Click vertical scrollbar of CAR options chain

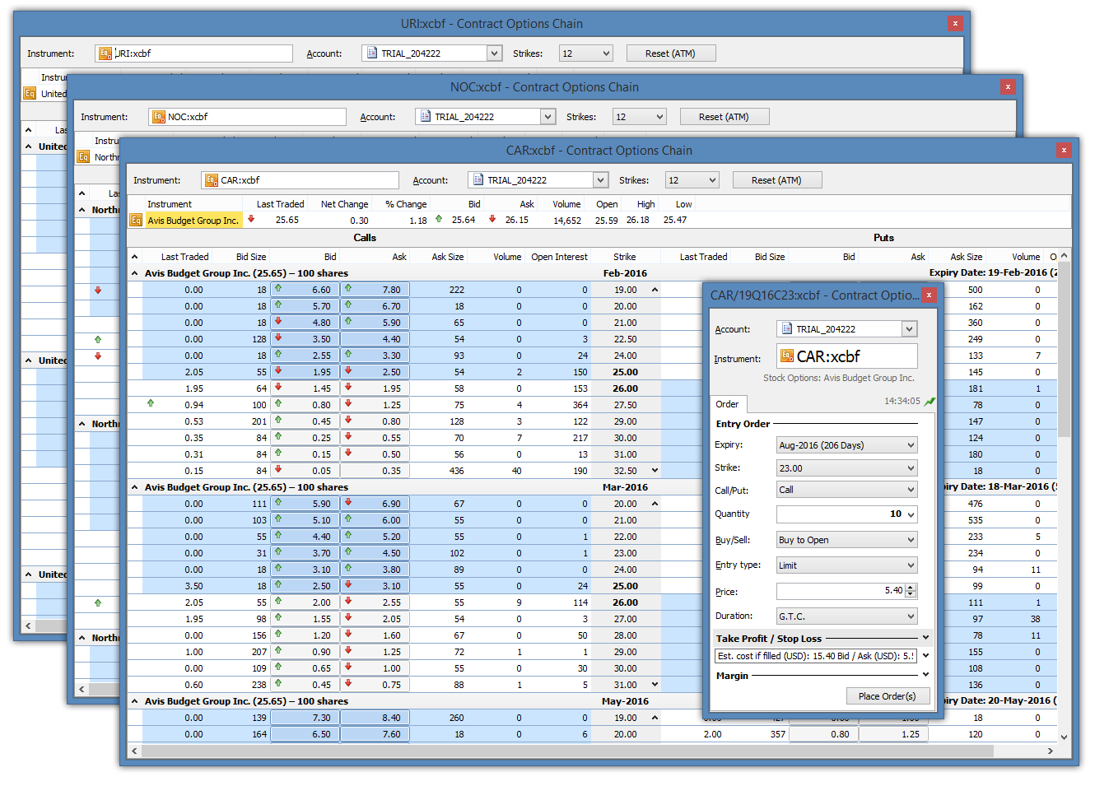coord(1064,351)
